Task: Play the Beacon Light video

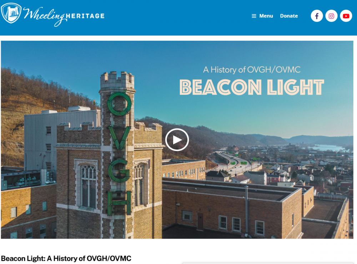Action: pyautogui.click(x=177, y=140)
